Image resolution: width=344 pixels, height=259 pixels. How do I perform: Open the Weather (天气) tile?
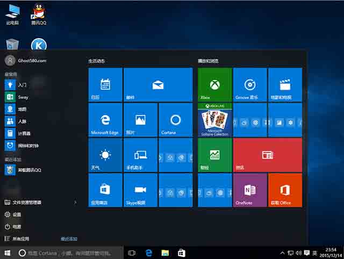[x=105, y=155]
